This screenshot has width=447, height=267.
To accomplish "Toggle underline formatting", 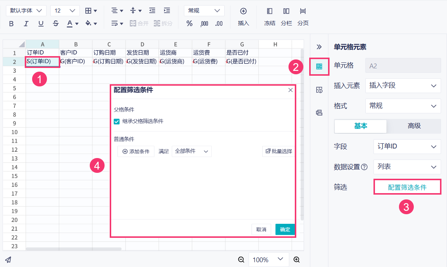I will coord(41,24).
